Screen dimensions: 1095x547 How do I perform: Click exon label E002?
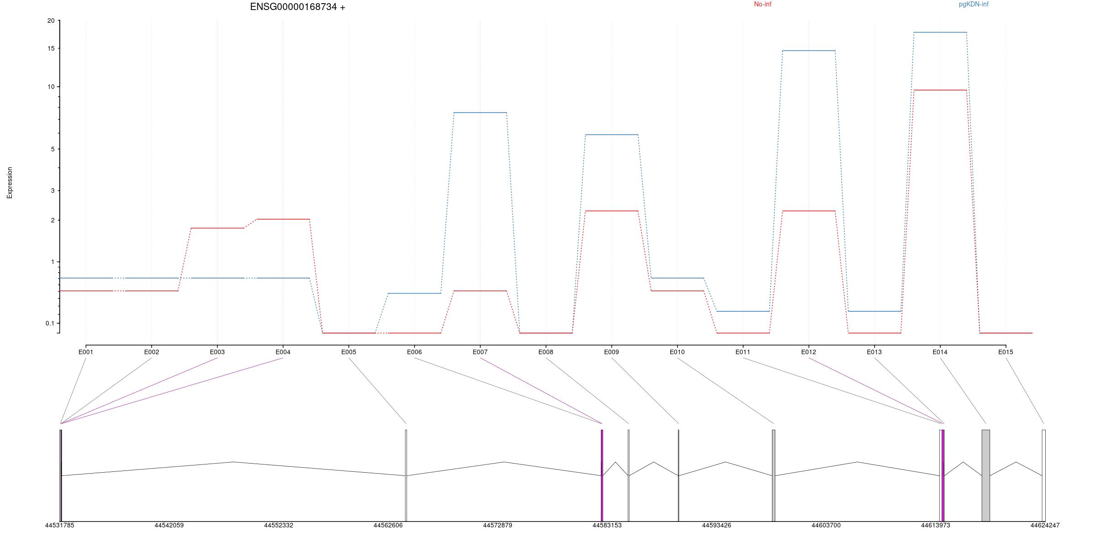click(x=151, y=352)
